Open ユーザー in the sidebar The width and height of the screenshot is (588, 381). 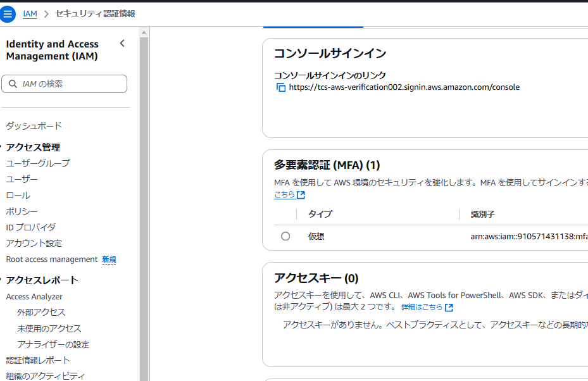coord(22,179)
